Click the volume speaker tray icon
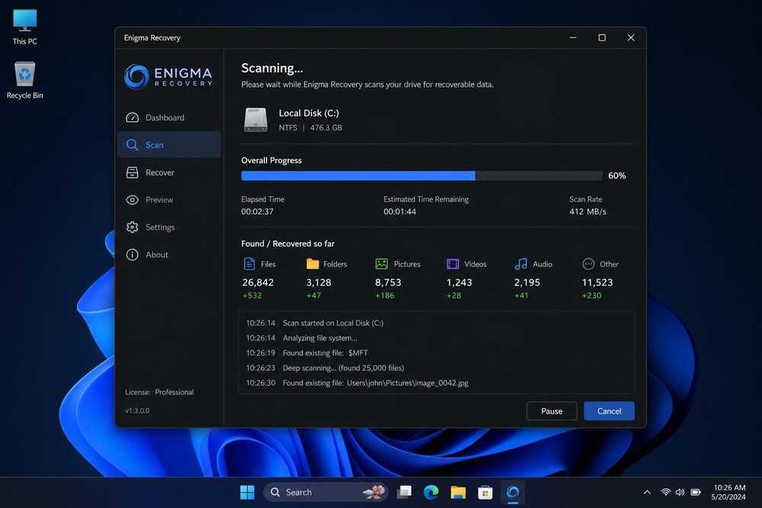Screen dimensions: 762x508 tap(680, 492)
